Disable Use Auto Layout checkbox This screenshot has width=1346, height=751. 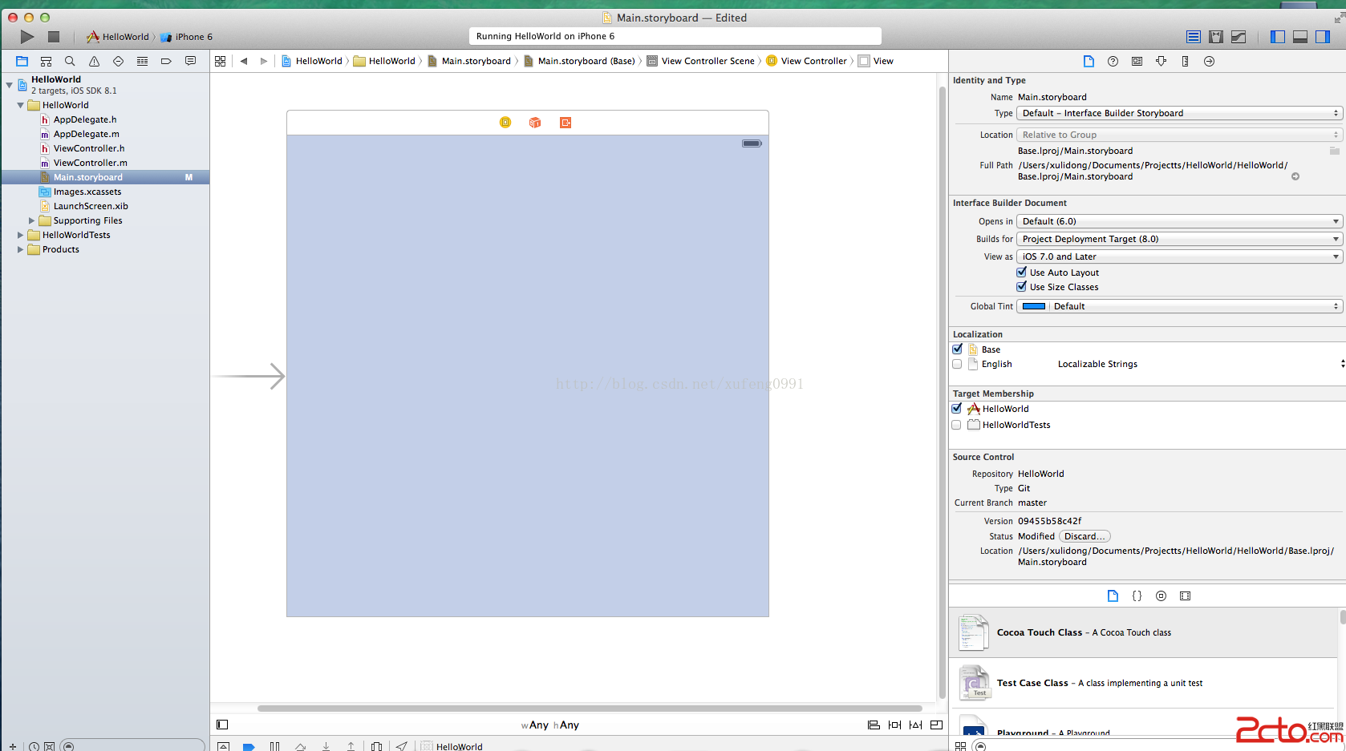pyautogui.click(x=1022, y=273)
